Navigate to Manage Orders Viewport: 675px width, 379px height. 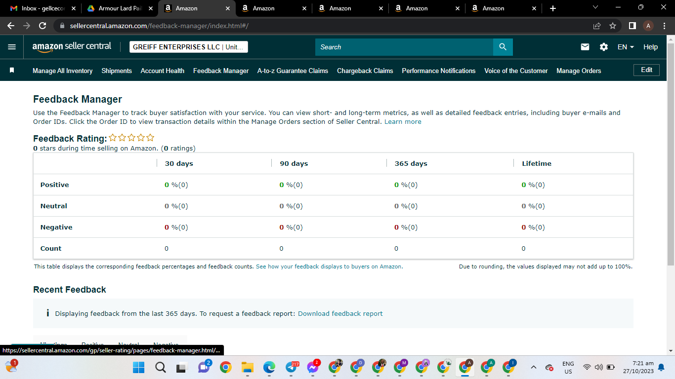(x=579, y=71)
